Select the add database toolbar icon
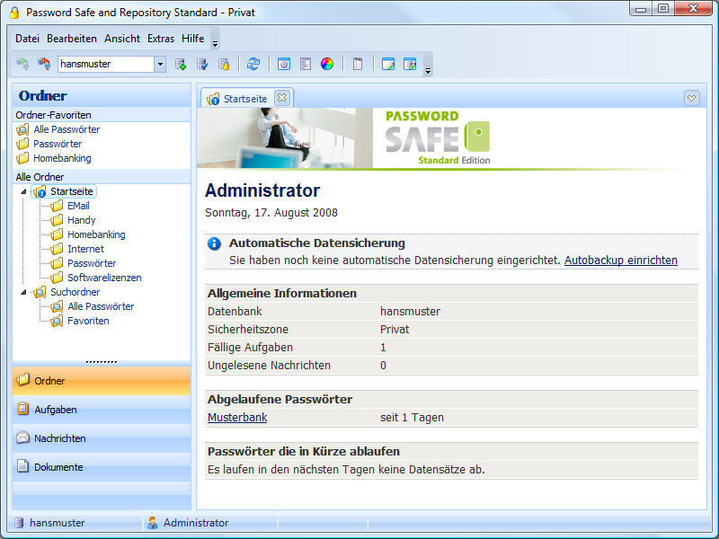The width and height of the screenshot is (719, 539). (x=181, y=63)
